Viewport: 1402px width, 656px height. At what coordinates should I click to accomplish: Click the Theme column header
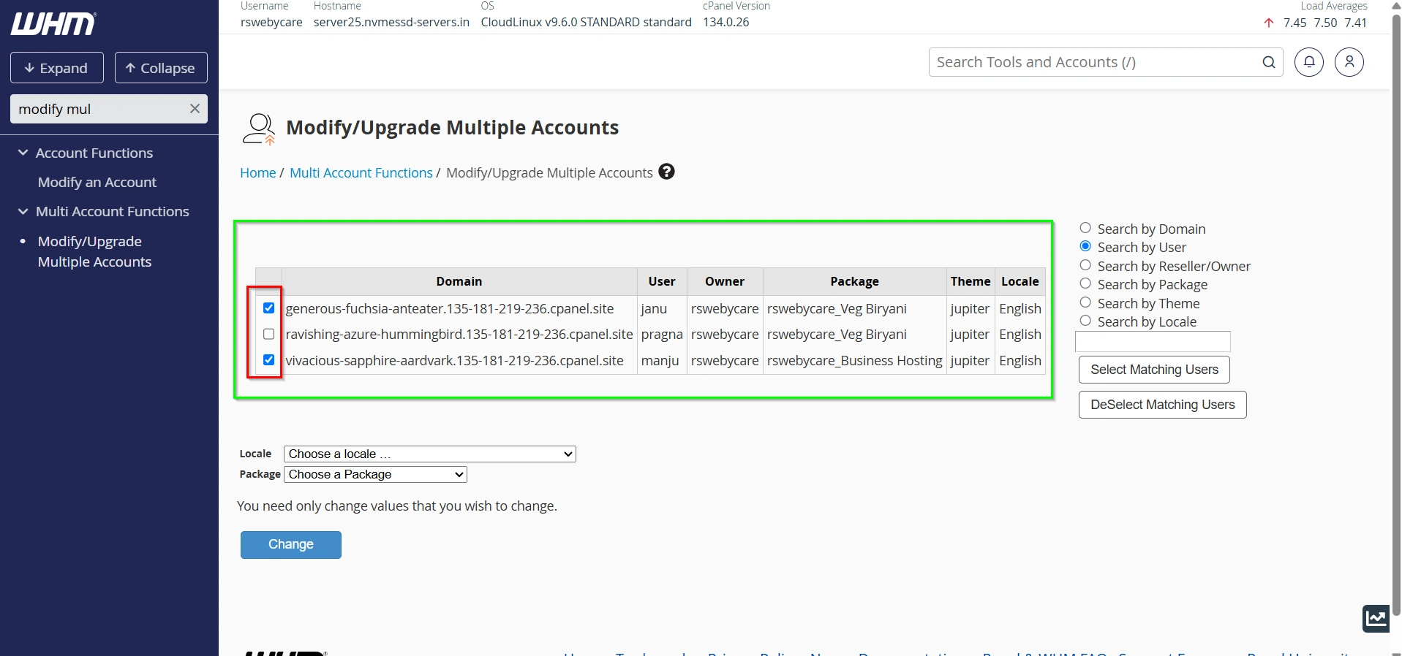tap(971, 281)
